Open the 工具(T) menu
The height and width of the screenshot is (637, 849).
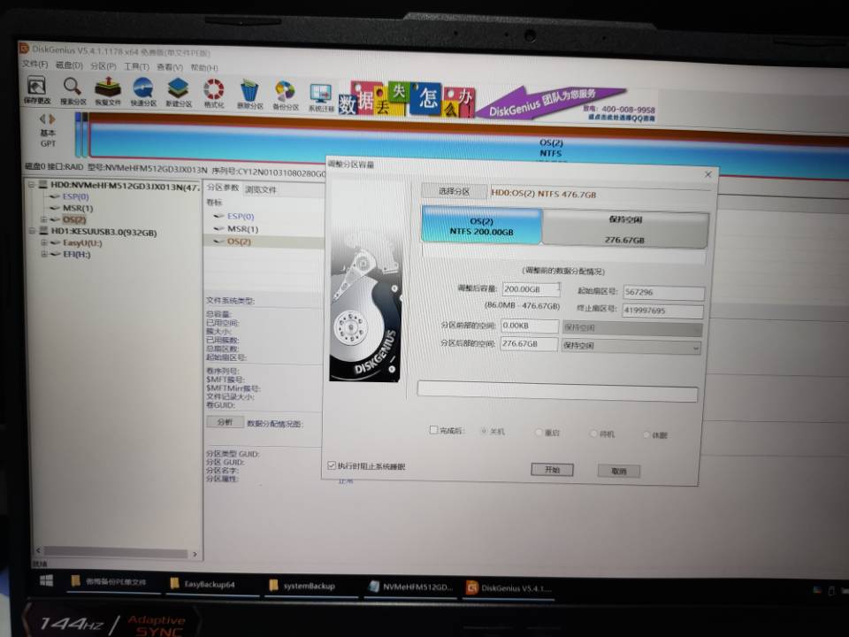(x=136, y=66)
